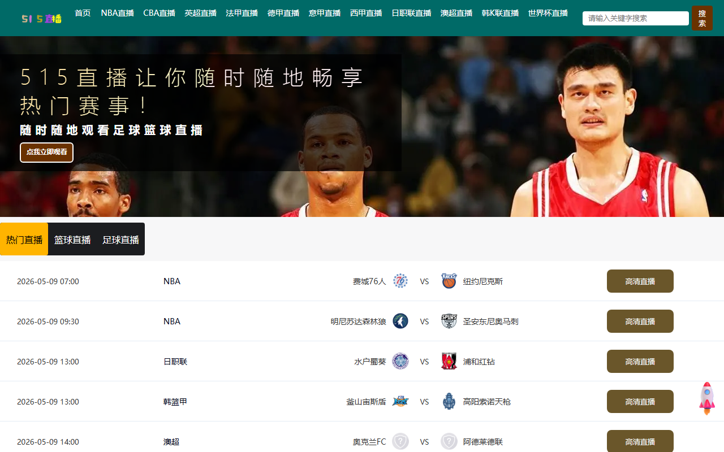Click the NBA label in 09:30 row
Screen dimensions: 724x452
click(172, 321)
